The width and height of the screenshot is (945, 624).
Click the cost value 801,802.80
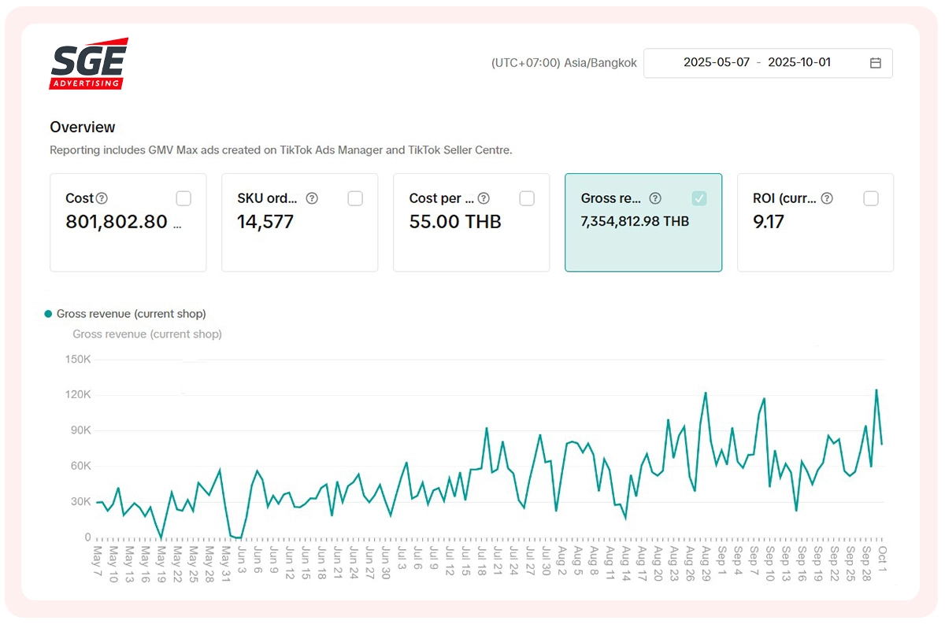point(117,222)
